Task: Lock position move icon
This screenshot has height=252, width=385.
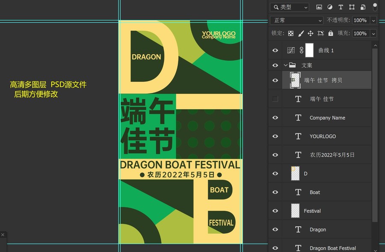Action: [x=311, y=33]
